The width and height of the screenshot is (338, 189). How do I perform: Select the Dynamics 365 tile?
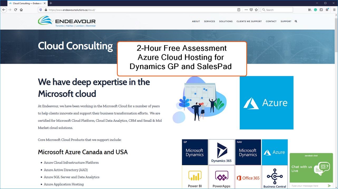221,152
